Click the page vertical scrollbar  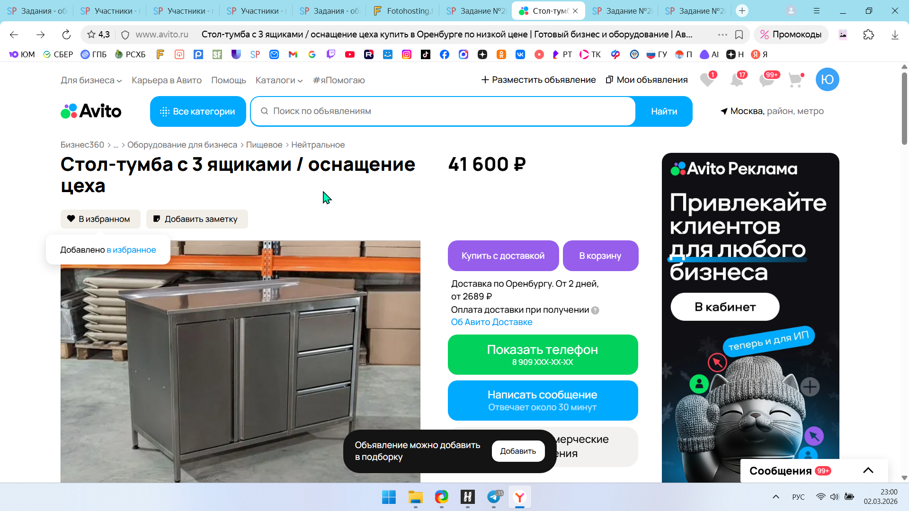pos(904,109)
